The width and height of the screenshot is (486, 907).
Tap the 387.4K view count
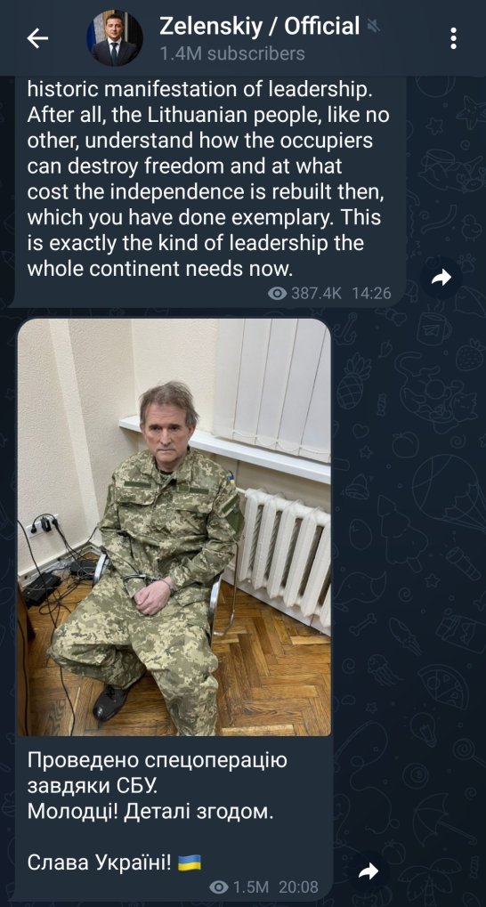317,294
